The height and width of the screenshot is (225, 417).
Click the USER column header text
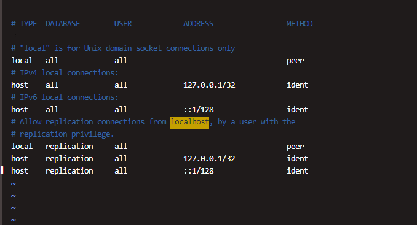coord(123,24)
